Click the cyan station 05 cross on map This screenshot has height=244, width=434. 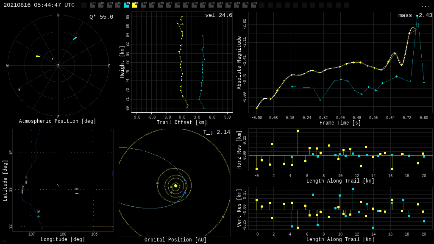39,216
